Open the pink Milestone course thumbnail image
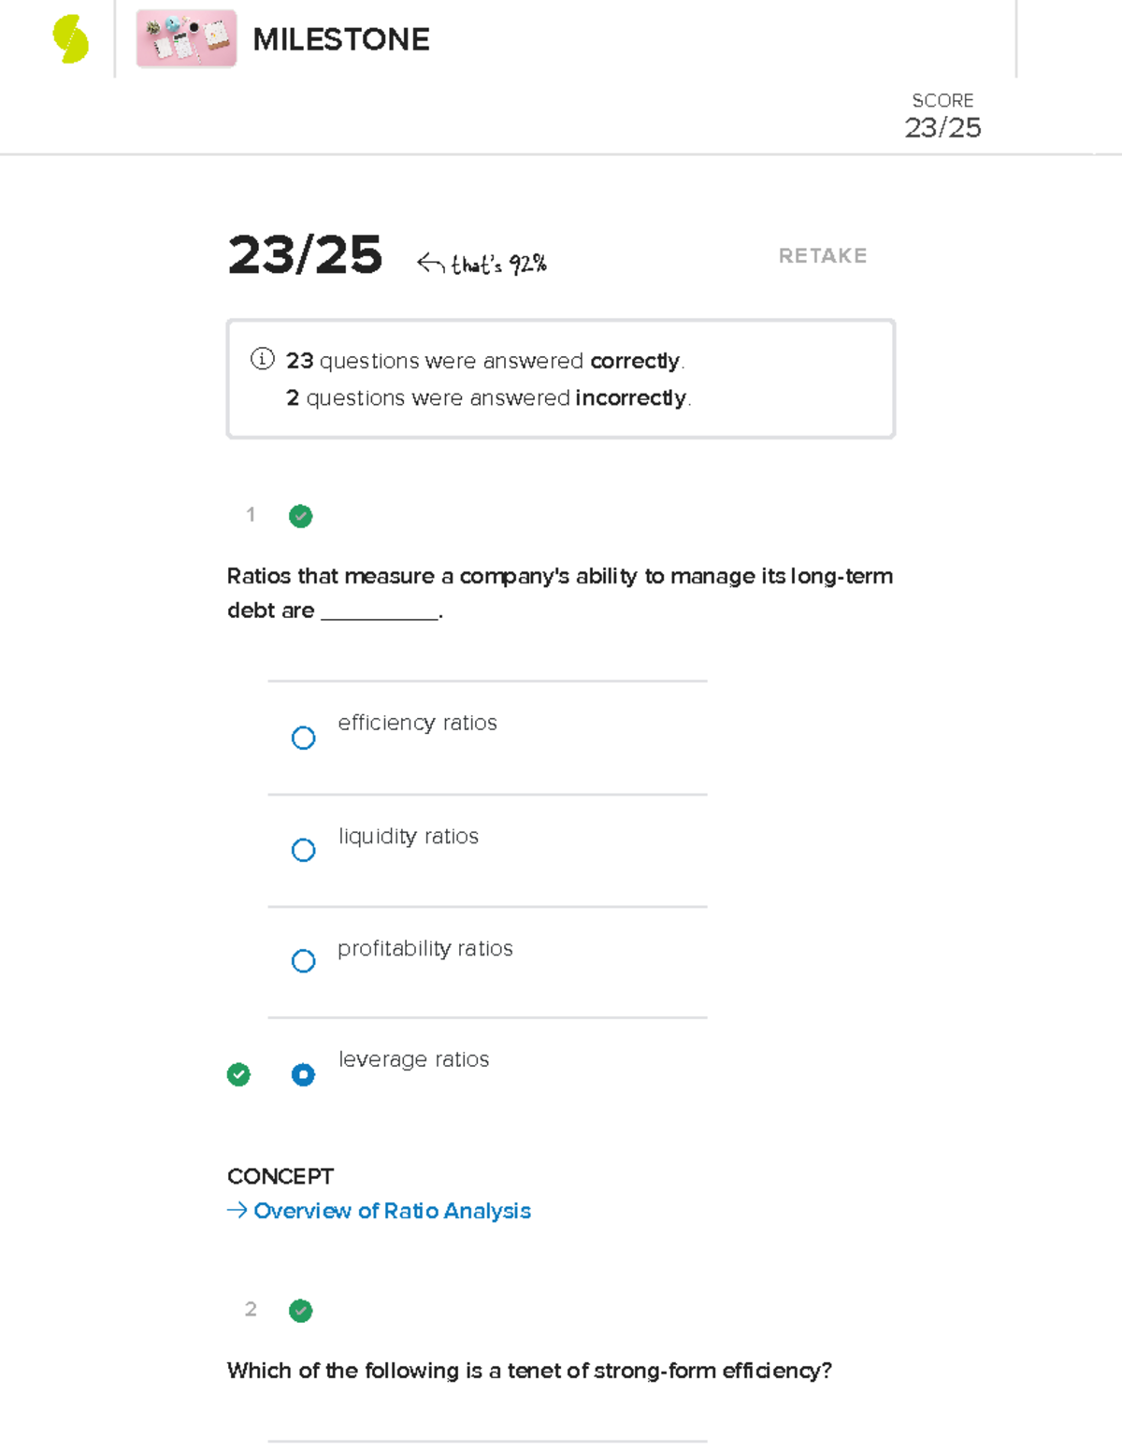This screenshot has width=1122, height=1452. click(186, 40)
